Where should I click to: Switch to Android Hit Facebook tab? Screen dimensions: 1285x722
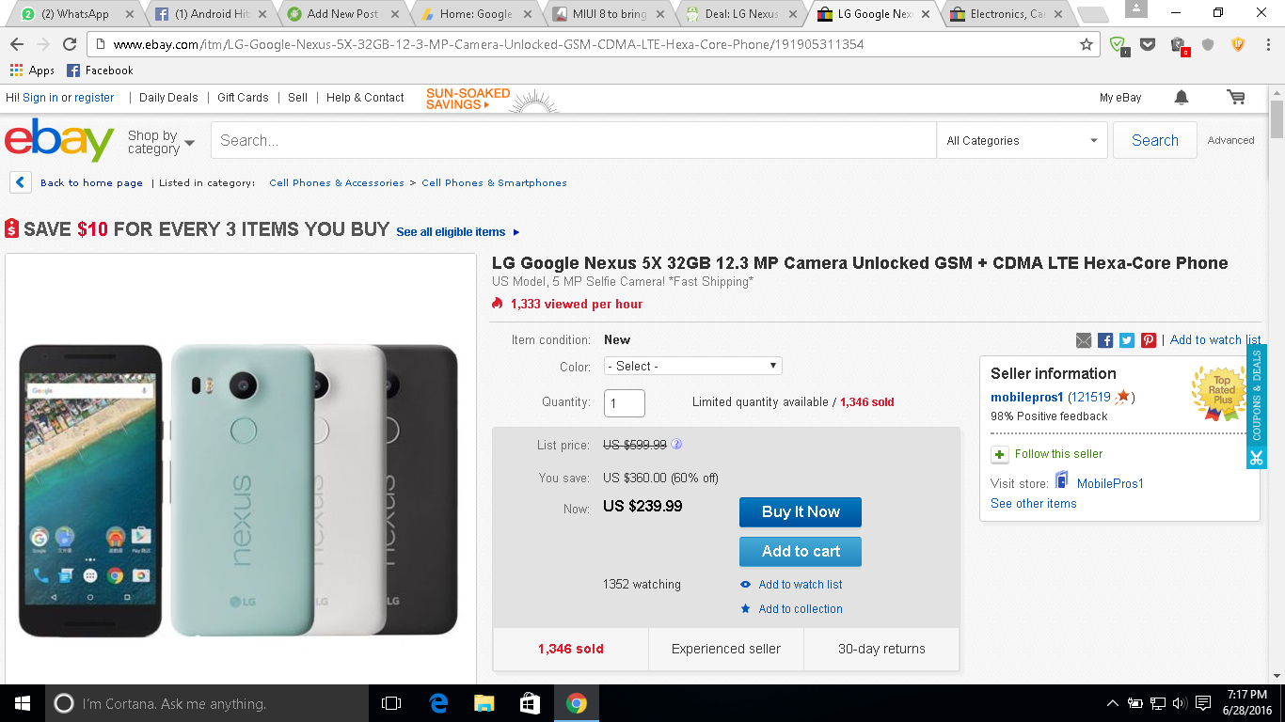pyautogui.click(x=209, y=14)
